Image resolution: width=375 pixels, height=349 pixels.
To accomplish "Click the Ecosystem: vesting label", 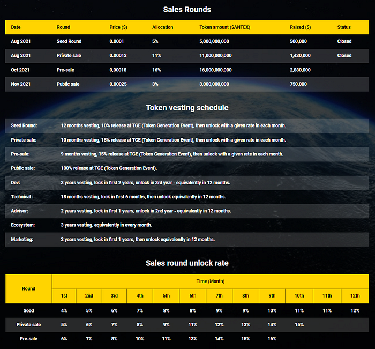I will [22, 225].
